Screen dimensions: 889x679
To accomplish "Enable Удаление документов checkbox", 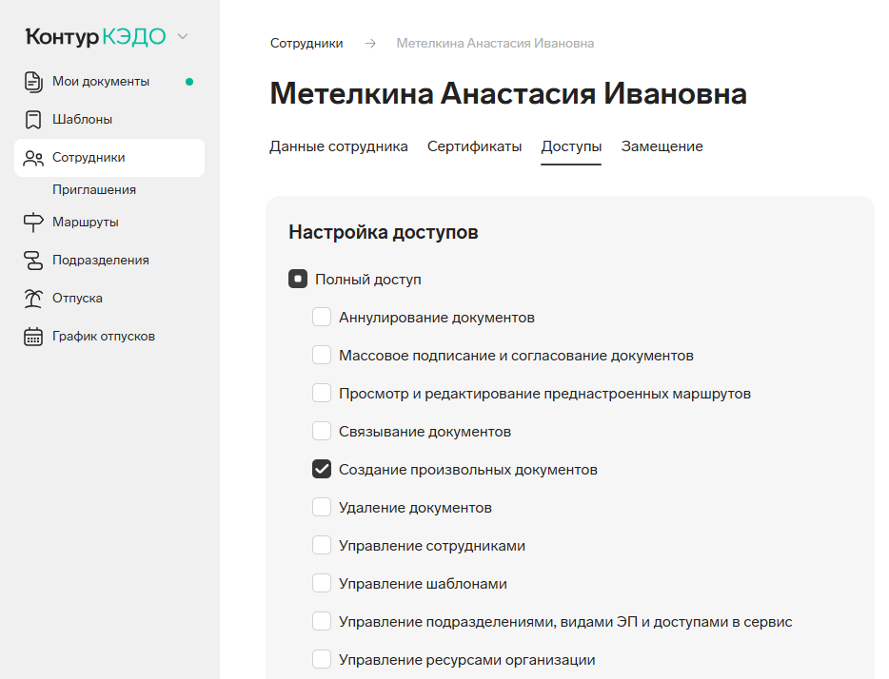I will [322, 507].
